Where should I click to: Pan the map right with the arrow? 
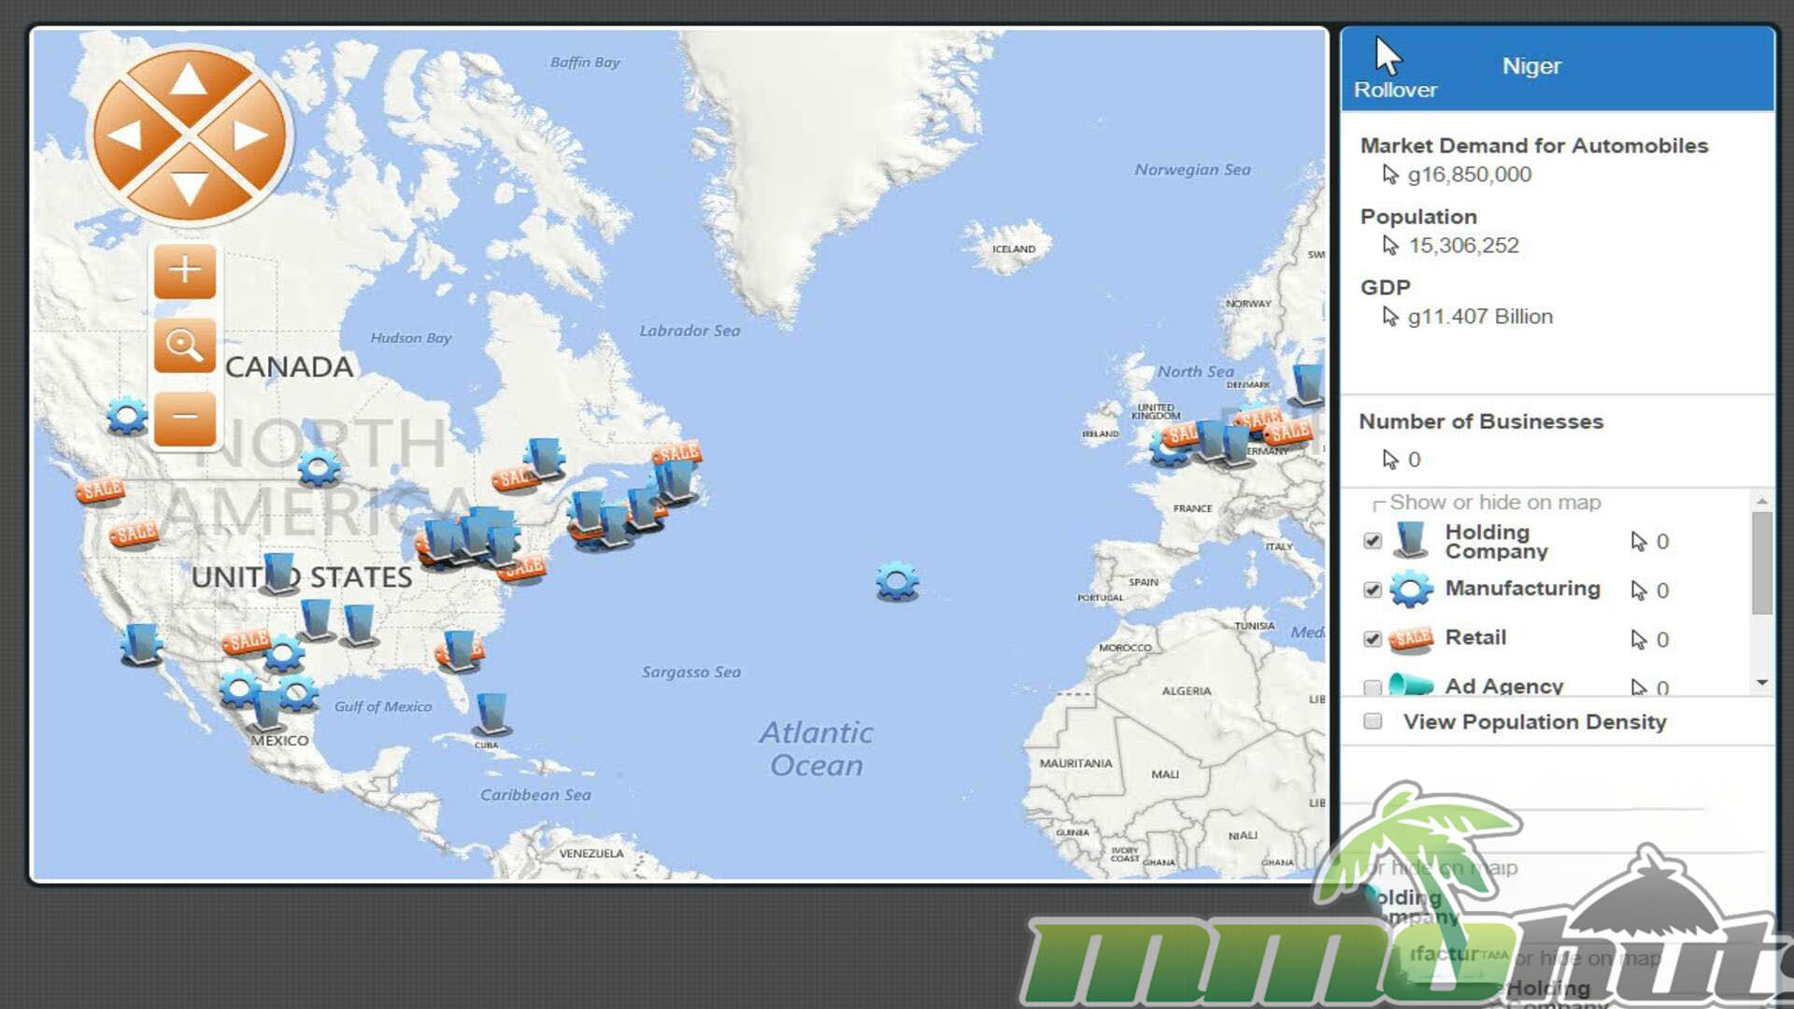pos(250,135)
